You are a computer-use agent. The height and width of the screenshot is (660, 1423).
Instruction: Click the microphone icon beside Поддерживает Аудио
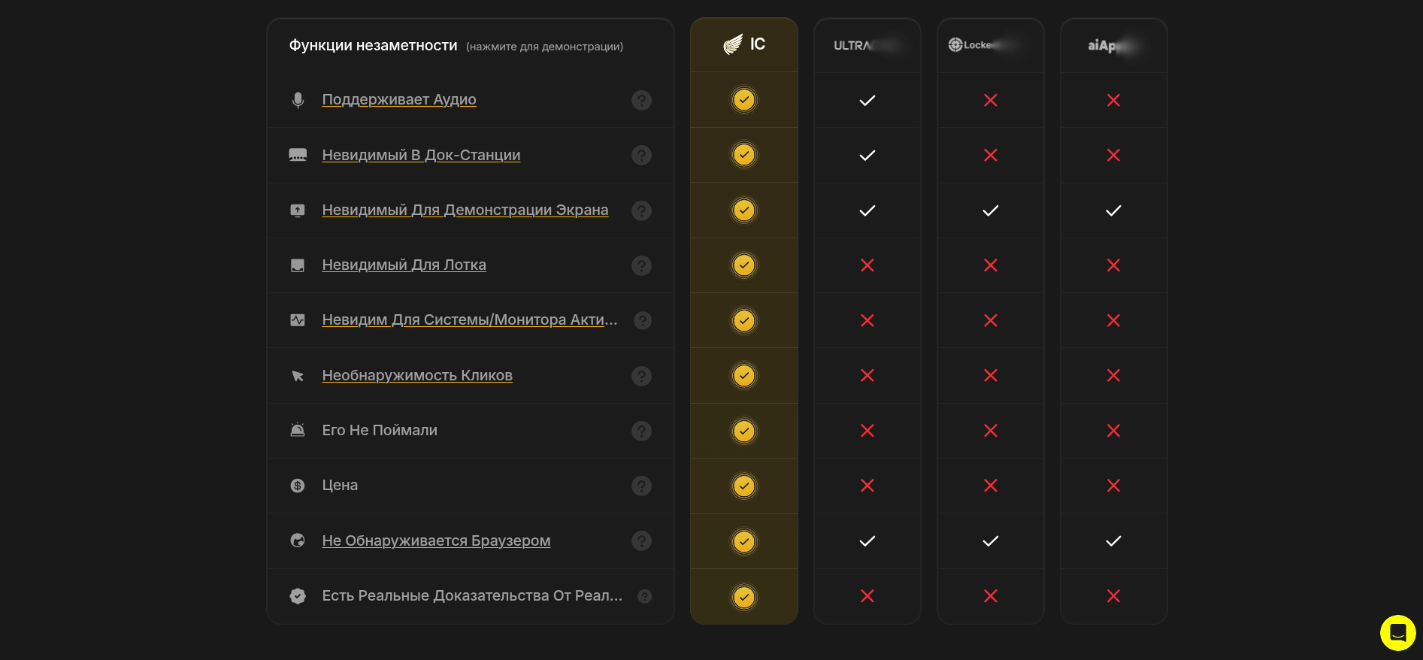coord(298,100)
